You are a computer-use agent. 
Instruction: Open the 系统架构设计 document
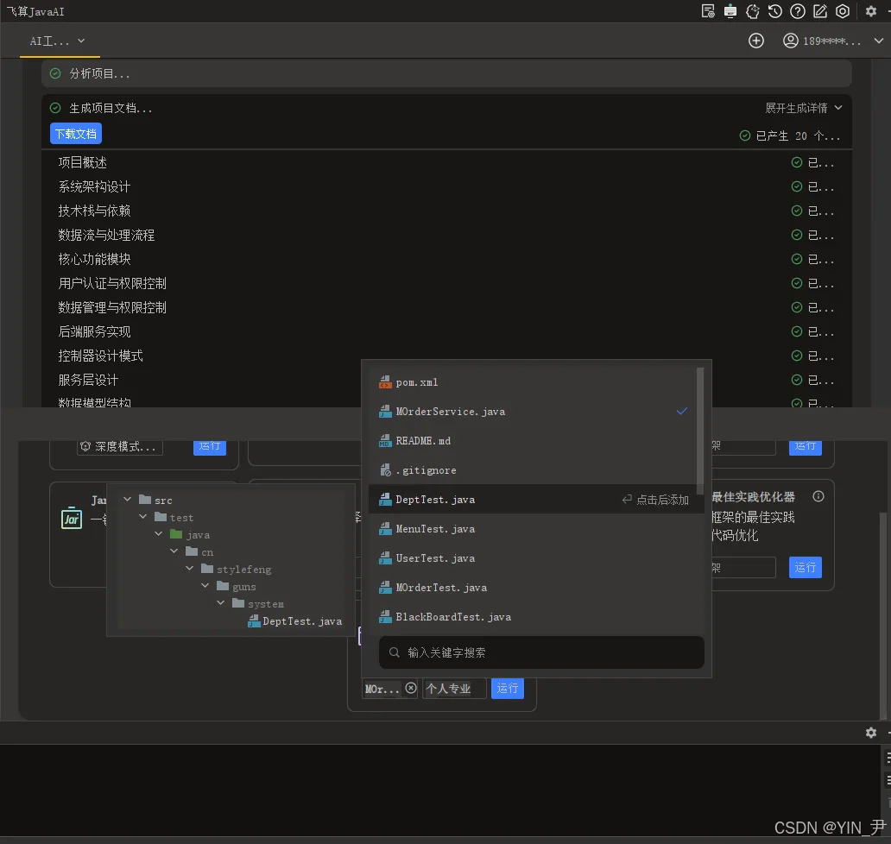[x=94, y=187]
